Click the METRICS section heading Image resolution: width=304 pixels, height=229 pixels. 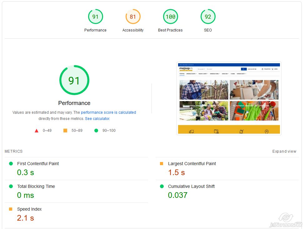pos(13,151)
